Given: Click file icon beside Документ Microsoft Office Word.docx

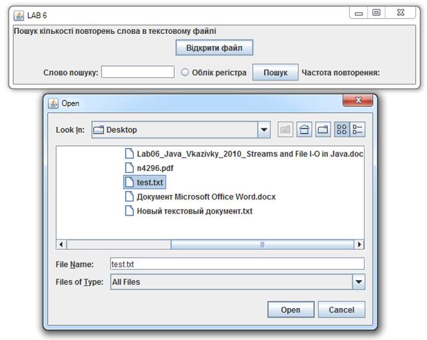Looking at the screenshot, I should pyautogui.click(x=129, y=196).
